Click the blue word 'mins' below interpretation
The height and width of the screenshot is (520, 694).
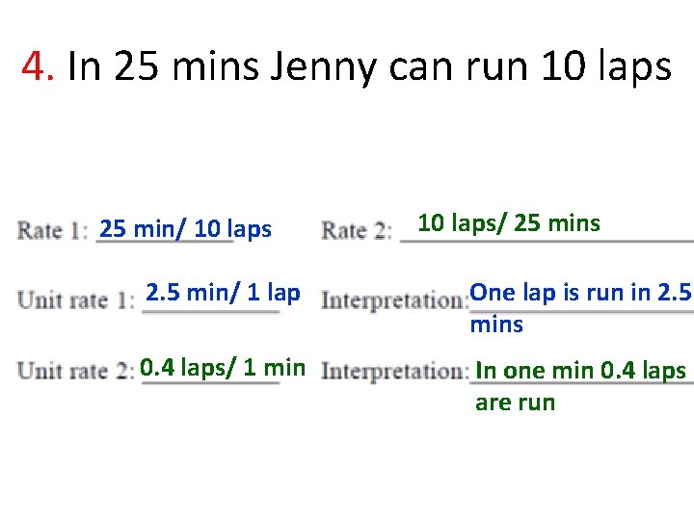click(x=496, y=325)
